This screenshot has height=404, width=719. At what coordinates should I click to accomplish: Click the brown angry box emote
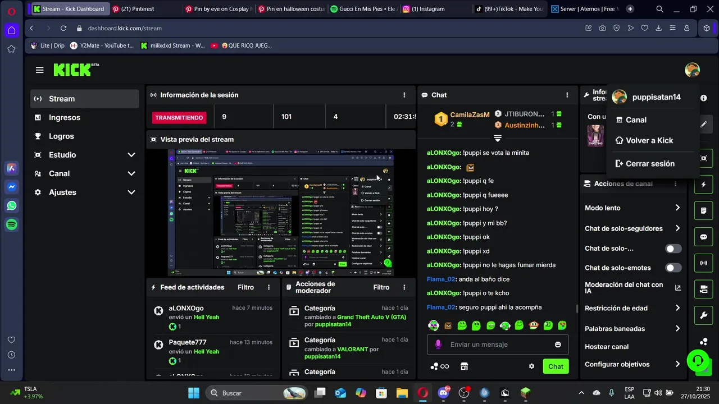point(448,325)
